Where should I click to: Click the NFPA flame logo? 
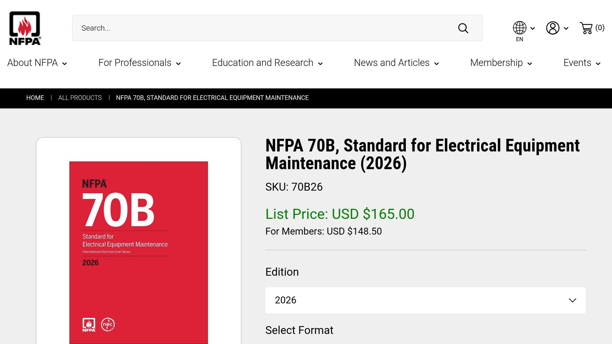[25, 27]
